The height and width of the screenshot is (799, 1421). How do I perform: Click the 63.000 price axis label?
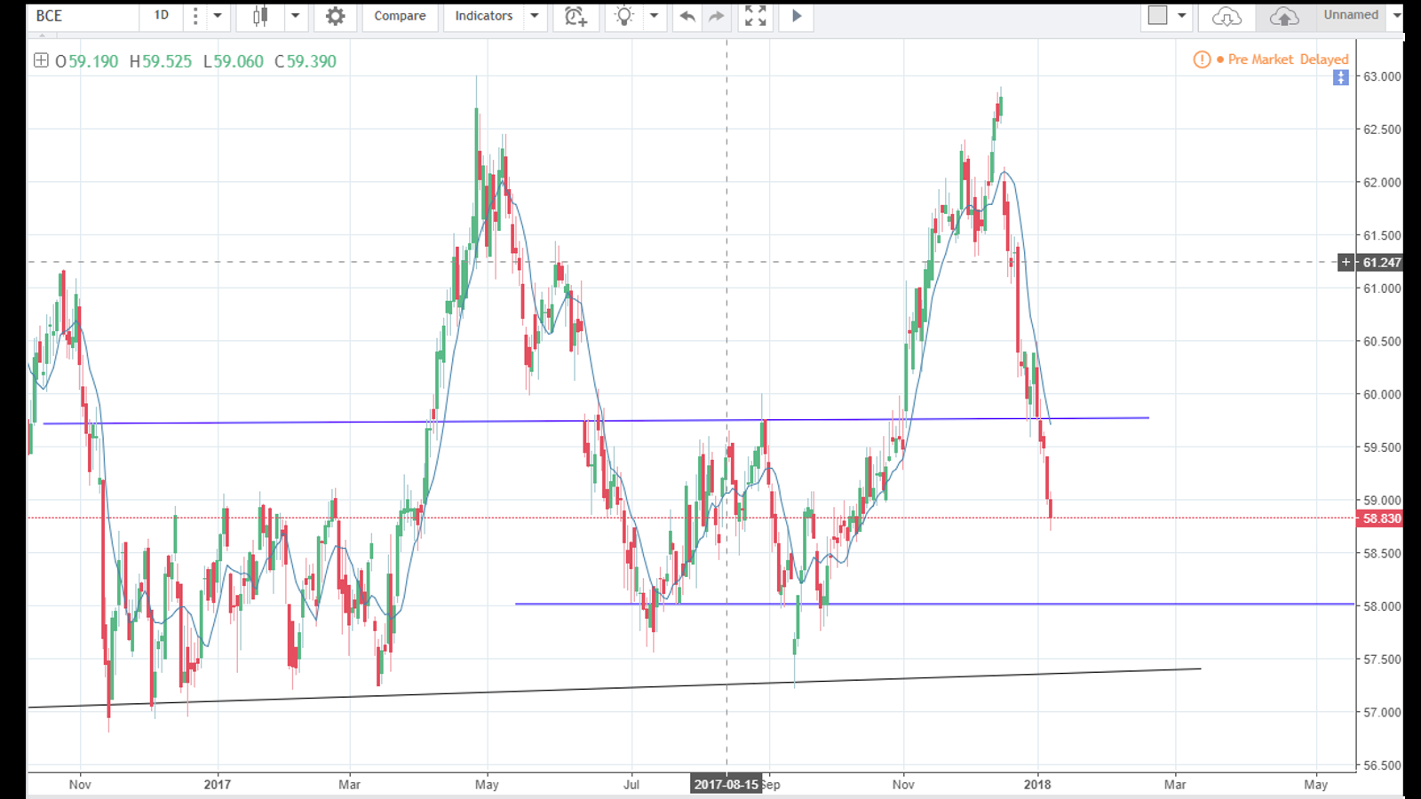coord(1382,76)
